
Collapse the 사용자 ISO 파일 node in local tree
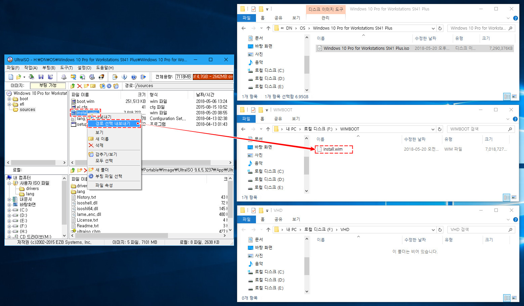pos(9,183)
